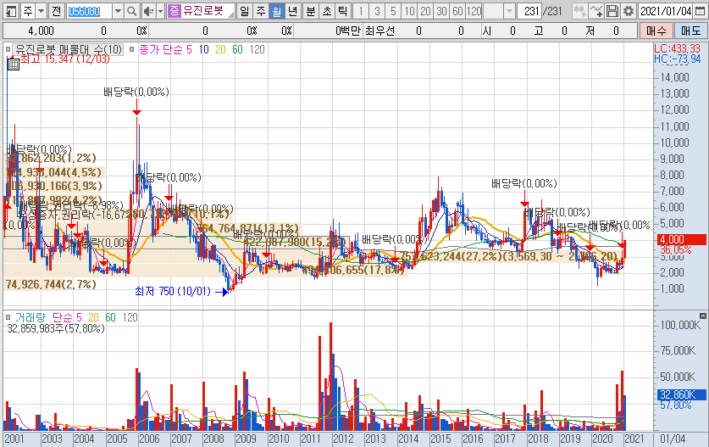Click the 최고 15,347 (12/03) high label
Screen dimensions: 709x447
(64, 59)
